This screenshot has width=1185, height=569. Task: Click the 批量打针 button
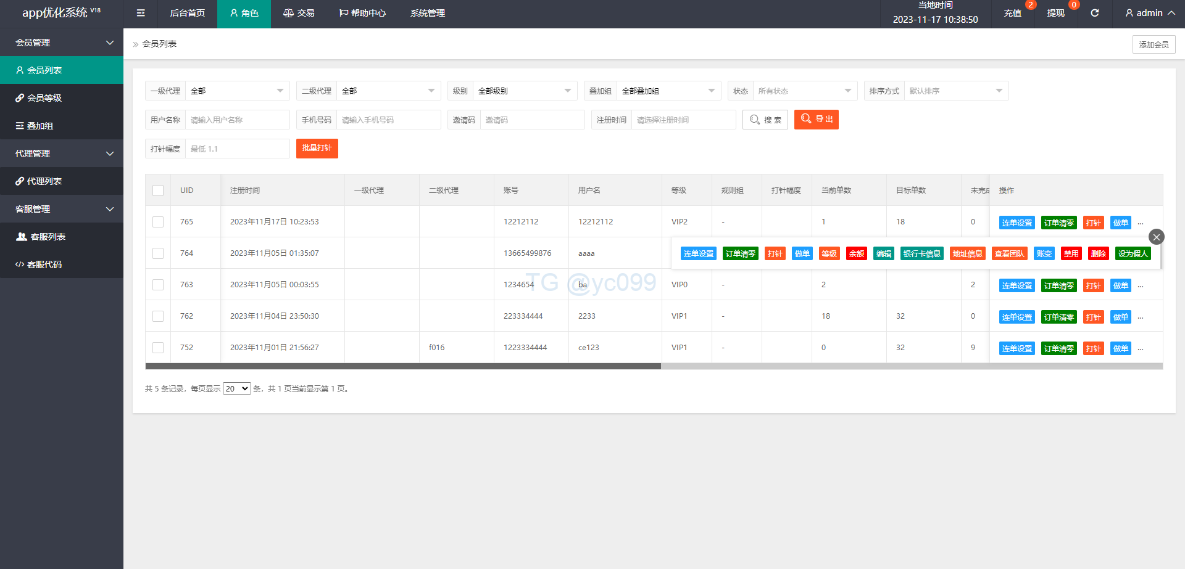click(317, 149)
